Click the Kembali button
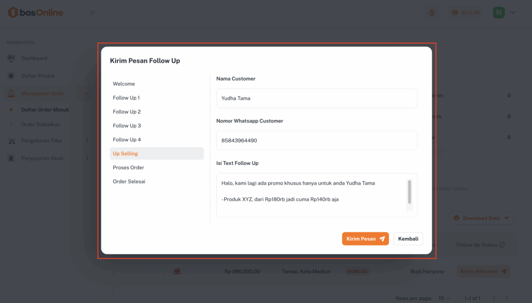This screenshot has height=303, width=532. tap(408, 239)
